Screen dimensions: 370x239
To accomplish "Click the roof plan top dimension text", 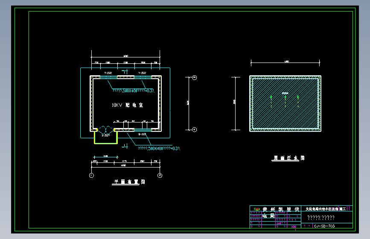I will pyautogui.click(x=287, y=61).
